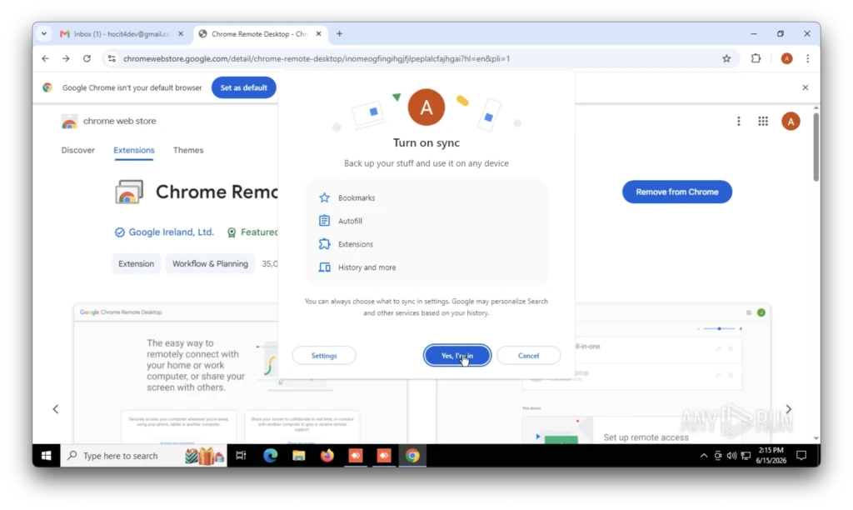The height and width of the screenshot is (510, 853).
Task: Show previous screenshot in carousel
Action: point(56,409)
